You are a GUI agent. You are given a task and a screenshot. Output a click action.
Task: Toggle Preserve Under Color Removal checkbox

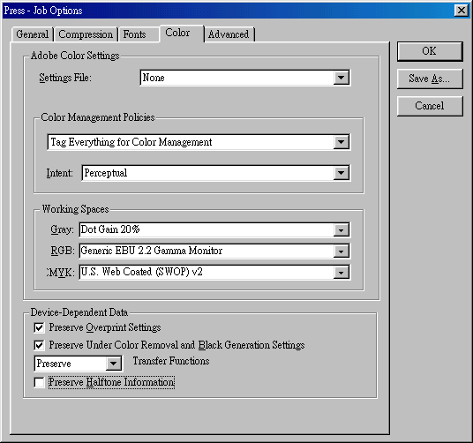click(x=39, y=345)
